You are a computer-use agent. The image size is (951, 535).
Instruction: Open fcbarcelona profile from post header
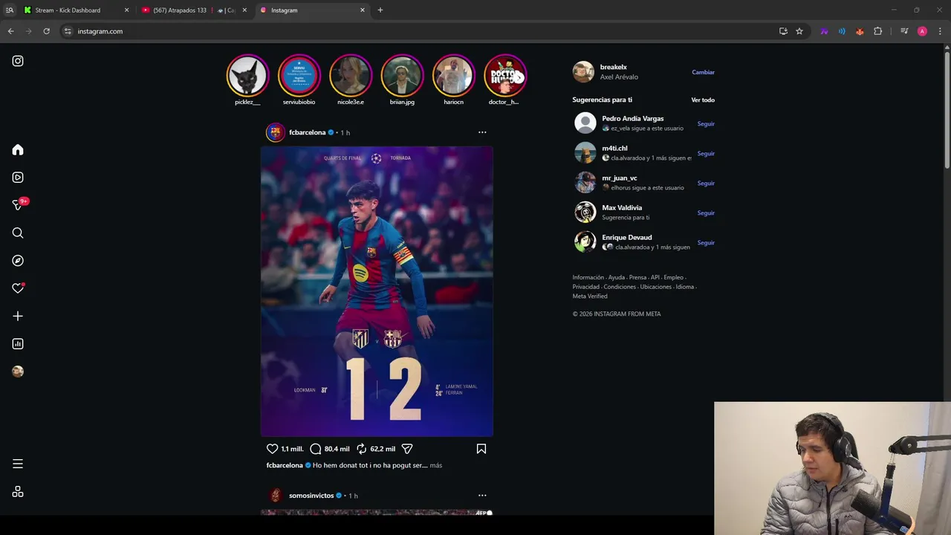pos(308,132)
